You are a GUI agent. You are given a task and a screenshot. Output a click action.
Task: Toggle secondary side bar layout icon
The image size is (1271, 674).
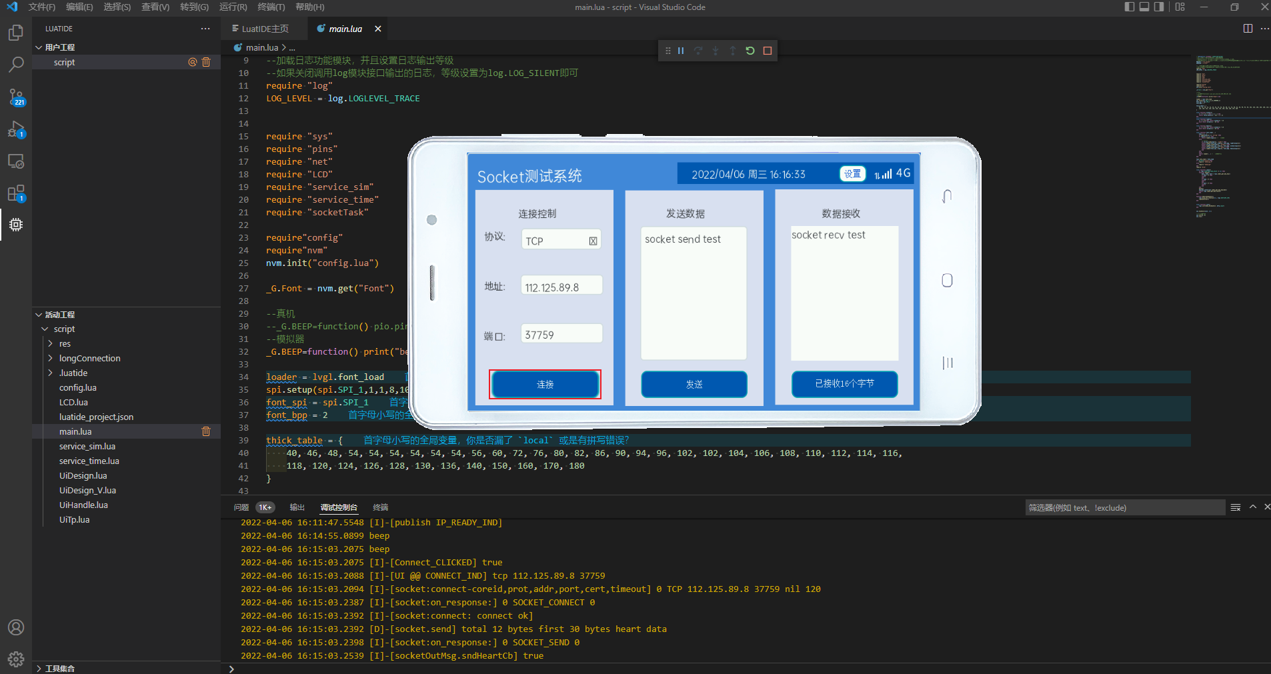[x=1159, y=7]
